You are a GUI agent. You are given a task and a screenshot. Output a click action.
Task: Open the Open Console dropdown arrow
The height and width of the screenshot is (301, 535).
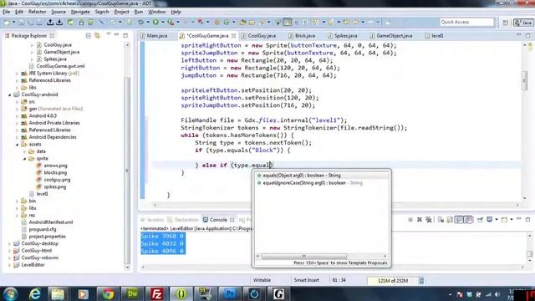(511, 219)
